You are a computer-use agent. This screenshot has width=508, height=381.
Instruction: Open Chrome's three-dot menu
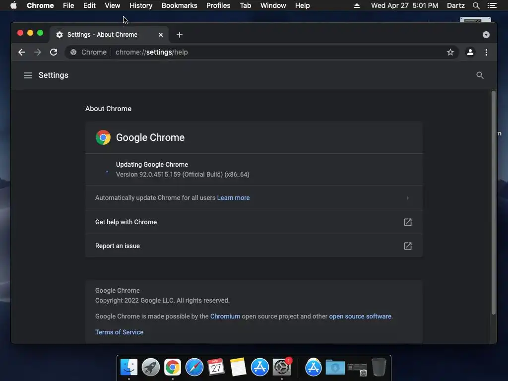(486, 52)
